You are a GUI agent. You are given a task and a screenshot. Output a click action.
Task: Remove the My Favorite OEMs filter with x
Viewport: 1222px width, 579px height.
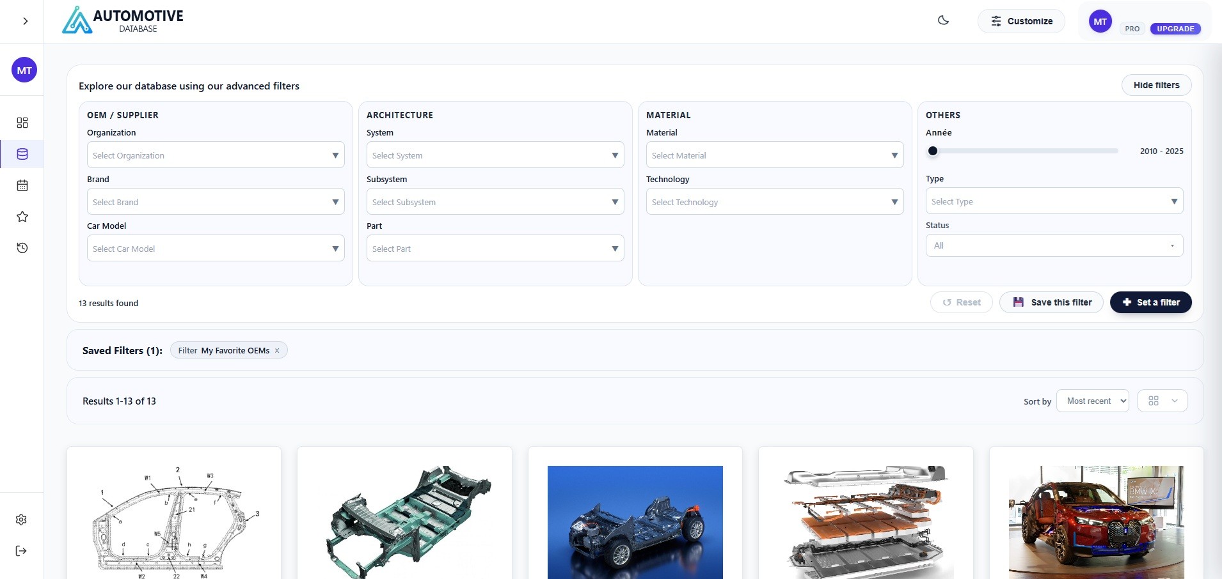point(277,351)
